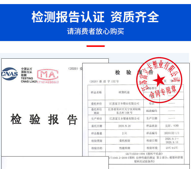
Task: Click the 委托检验 value cell
Action: (125, 141)
